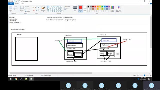Image resolution: width=160 pixels, height=90 pixels.
Task: Click the Undo arrow in title bar
Action: (15, 1)
